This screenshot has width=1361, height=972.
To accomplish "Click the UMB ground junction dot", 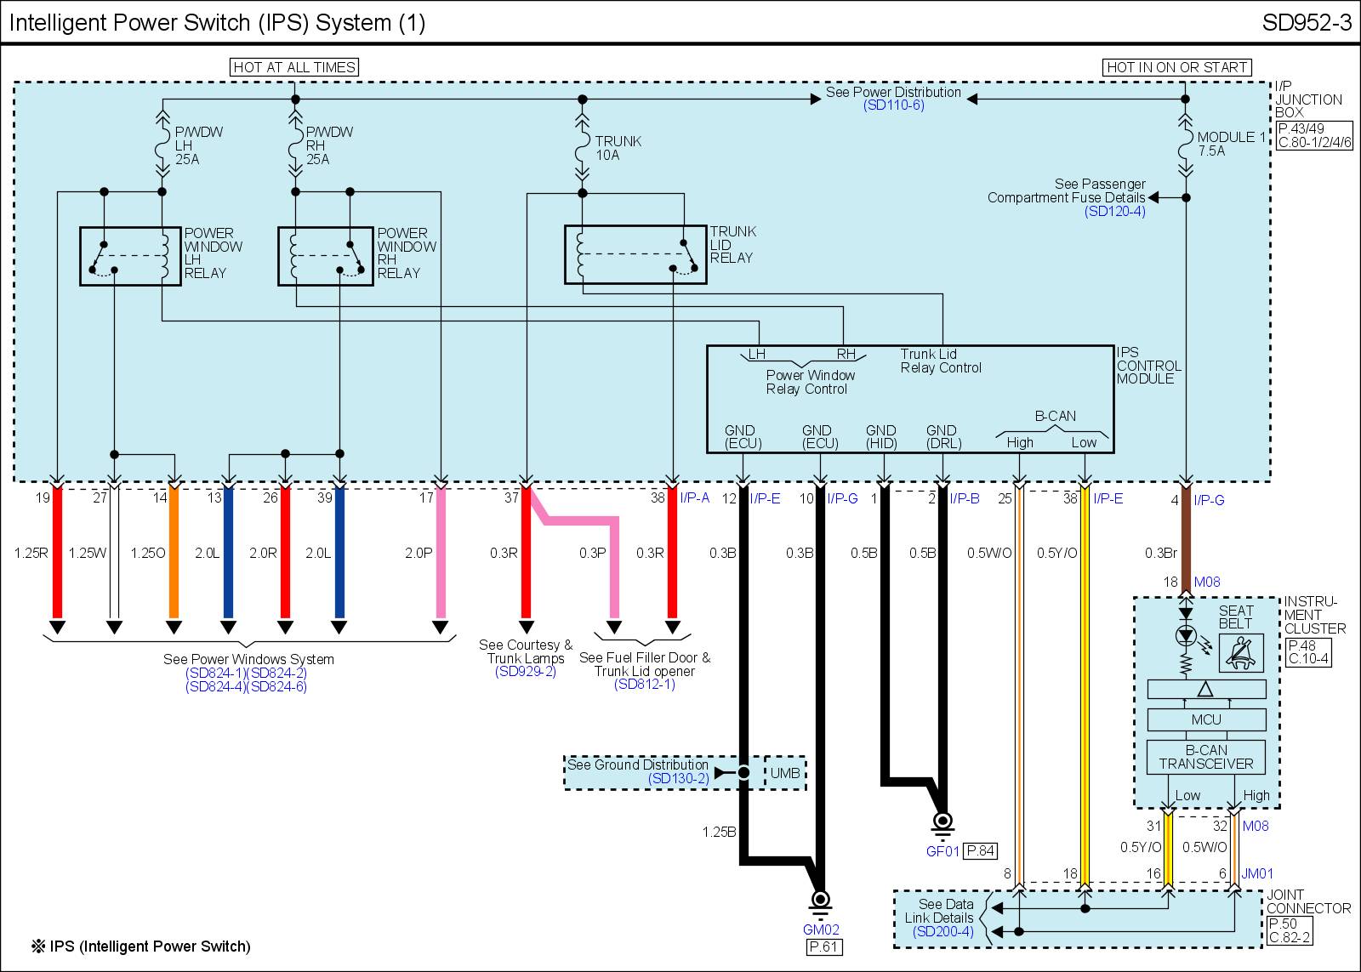I will (x=743, y=773).
